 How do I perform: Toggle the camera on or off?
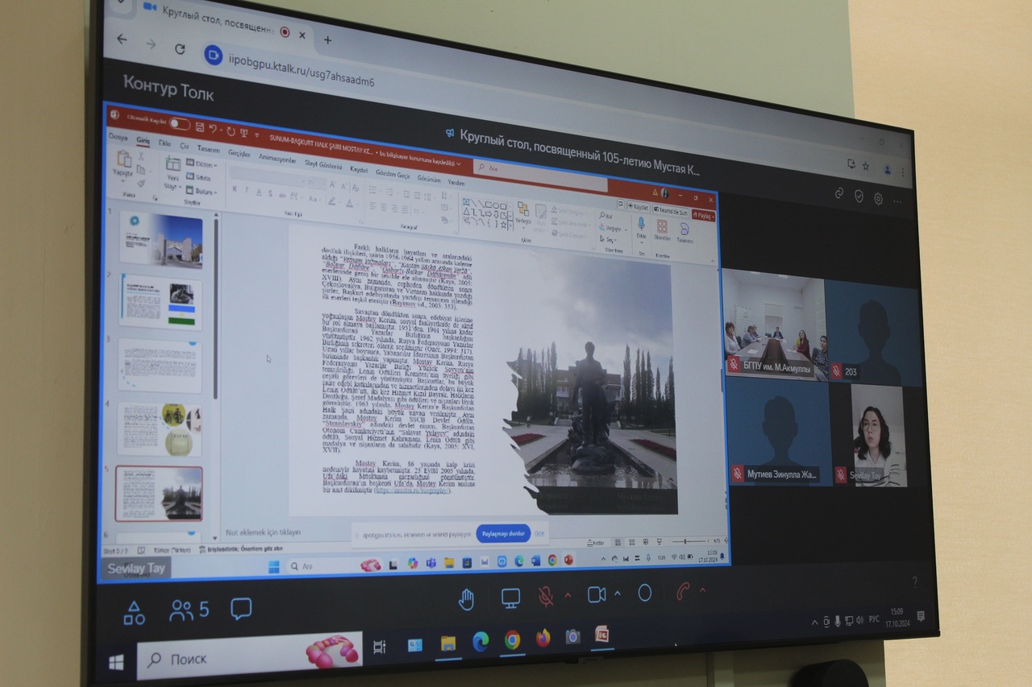[596, 594]
